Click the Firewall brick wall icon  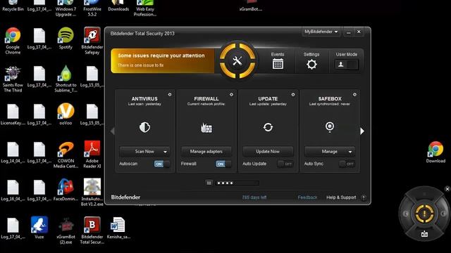pyautogui.click(x=206, y=128)
